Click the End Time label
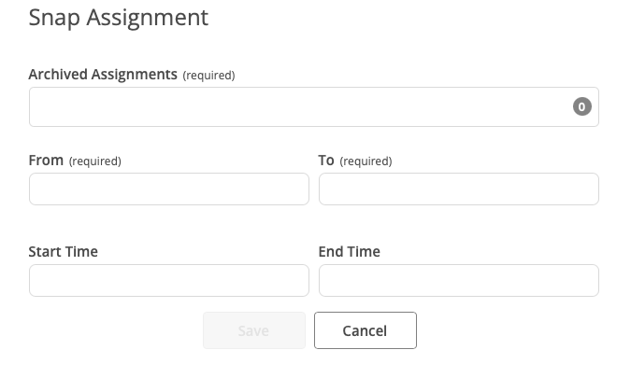This screenshot has height=378, width=631. pyautogui.click(x=350, y=251)
